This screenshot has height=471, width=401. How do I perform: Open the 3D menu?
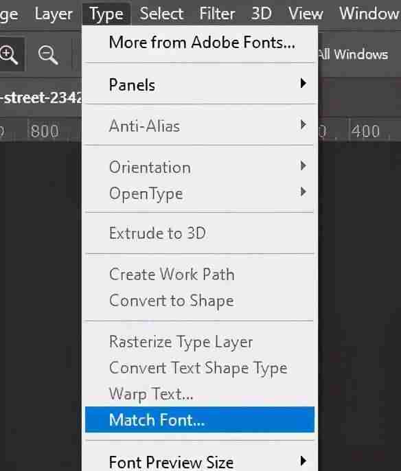pyautogui.click(x=262, y=14)
